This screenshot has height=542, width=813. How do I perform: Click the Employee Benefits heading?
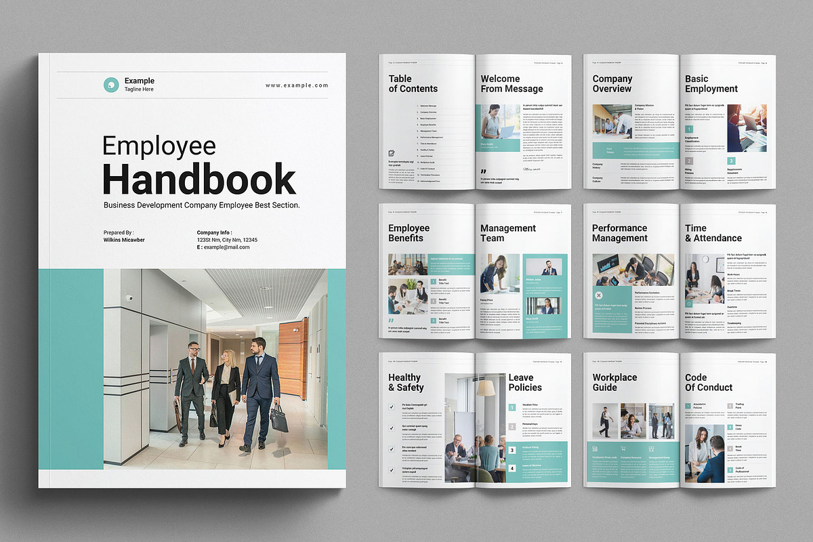(409, 233)
